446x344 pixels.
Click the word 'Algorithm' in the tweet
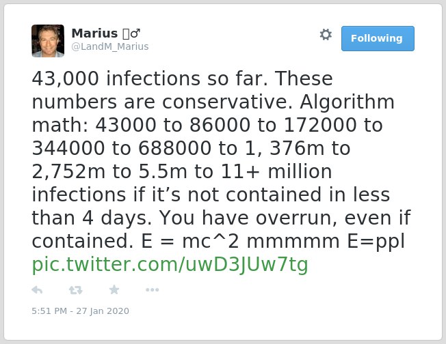347,102
